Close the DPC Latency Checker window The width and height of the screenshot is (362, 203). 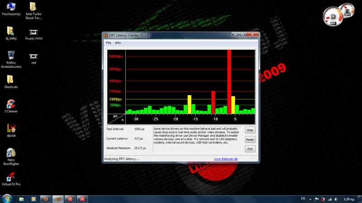[x=252, y=34]
